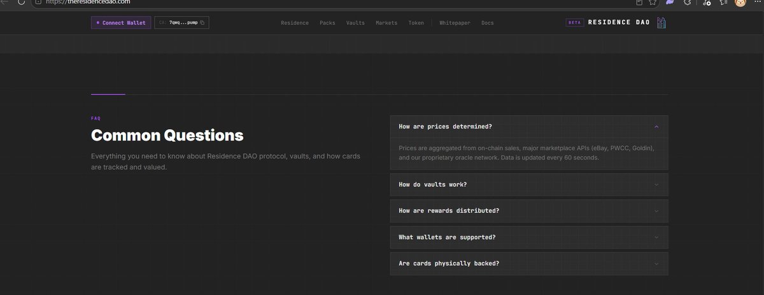This screenshot has width=764, height=295.
Task: Open the media control music icon
Action: coord(707,3)
